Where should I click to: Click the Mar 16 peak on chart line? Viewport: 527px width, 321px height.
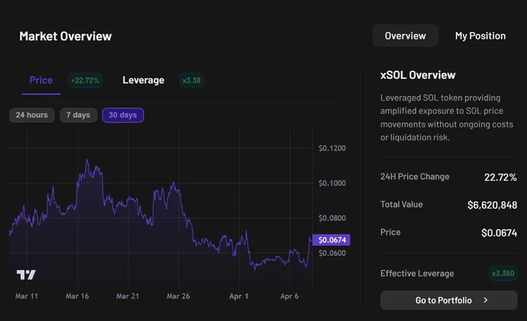[87, 160]
